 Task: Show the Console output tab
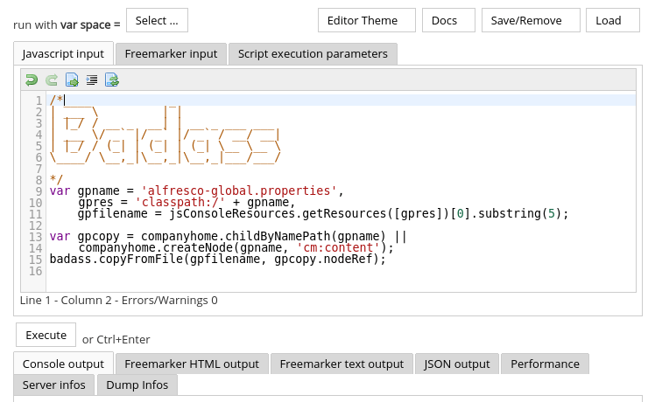(63, 364)
